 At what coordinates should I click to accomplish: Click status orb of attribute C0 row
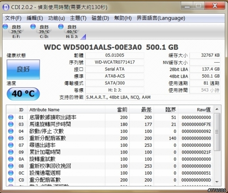pyautogui.click(x=11, y=180)
